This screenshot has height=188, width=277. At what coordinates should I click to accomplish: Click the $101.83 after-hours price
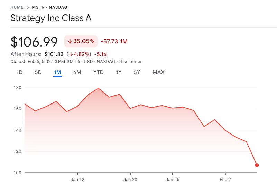(54, 54)
